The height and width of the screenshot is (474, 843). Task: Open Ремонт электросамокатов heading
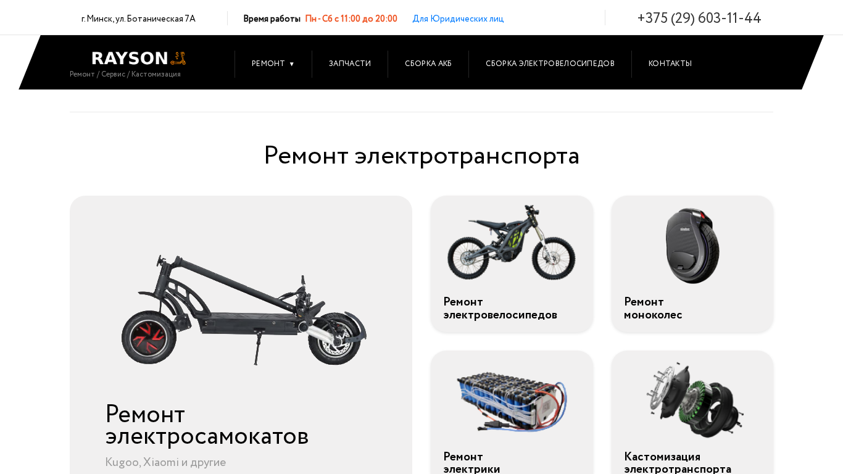tap(207, 425)
